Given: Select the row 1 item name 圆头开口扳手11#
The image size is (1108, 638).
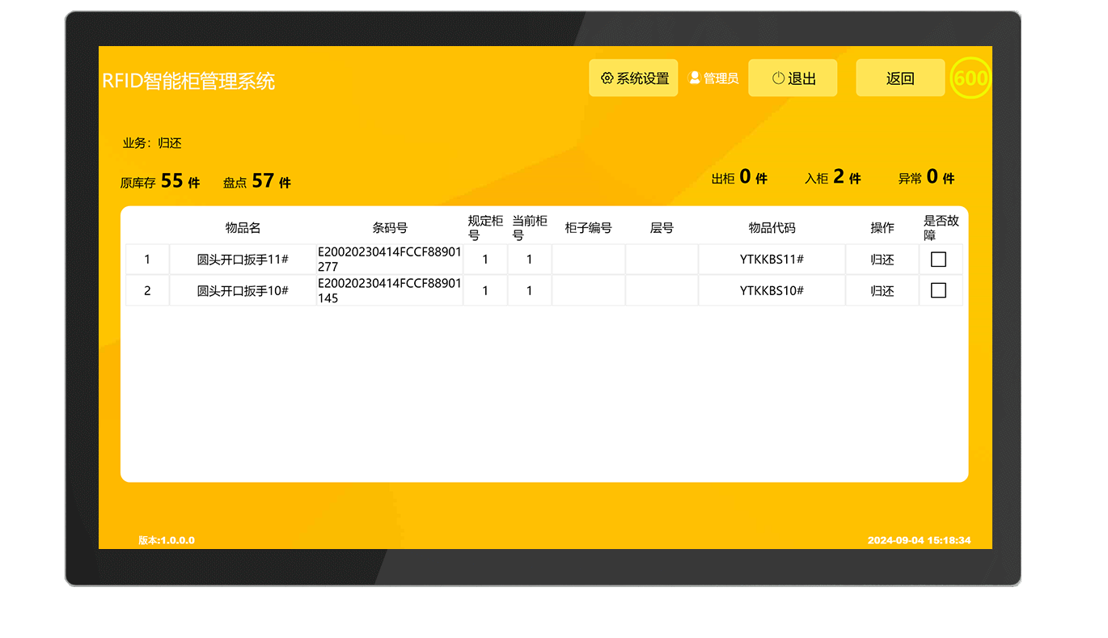Looking at the screenshot, I should click(243, 260).
